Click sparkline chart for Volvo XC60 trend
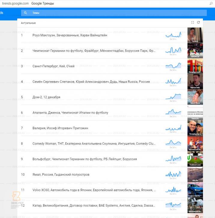Screen dimensions: 215x218 click(x=173, y=189)
